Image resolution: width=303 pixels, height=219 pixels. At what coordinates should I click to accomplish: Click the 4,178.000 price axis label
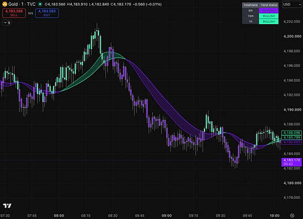[x=292, y=198]
